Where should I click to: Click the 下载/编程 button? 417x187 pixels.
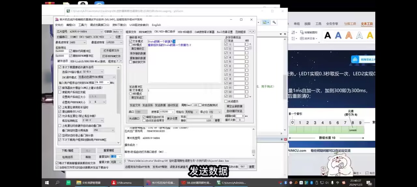(67, 151)
